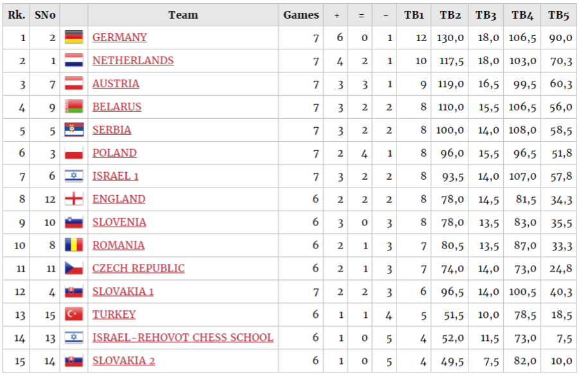
Task: Click the Belarus flag icon
Action: [x=74, y=107]
